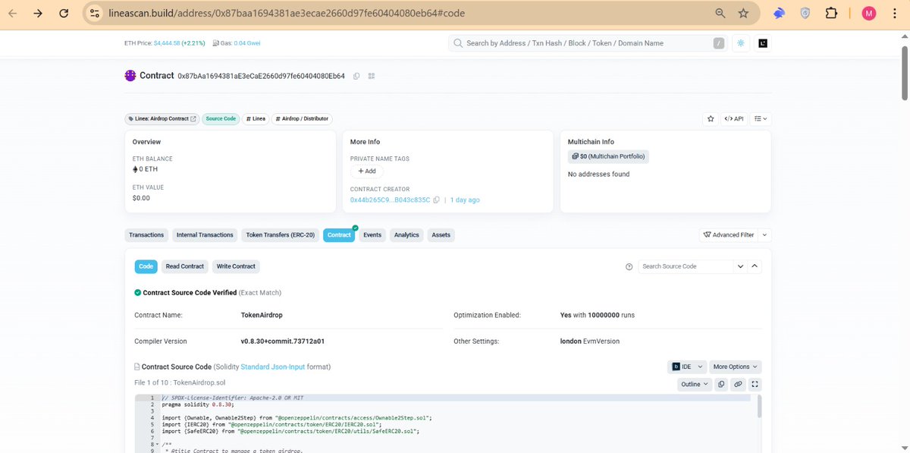Viewport: 910px width, 453px height.
Task: Open the Write Contract sub-tab
Action: tap(236, 266)
